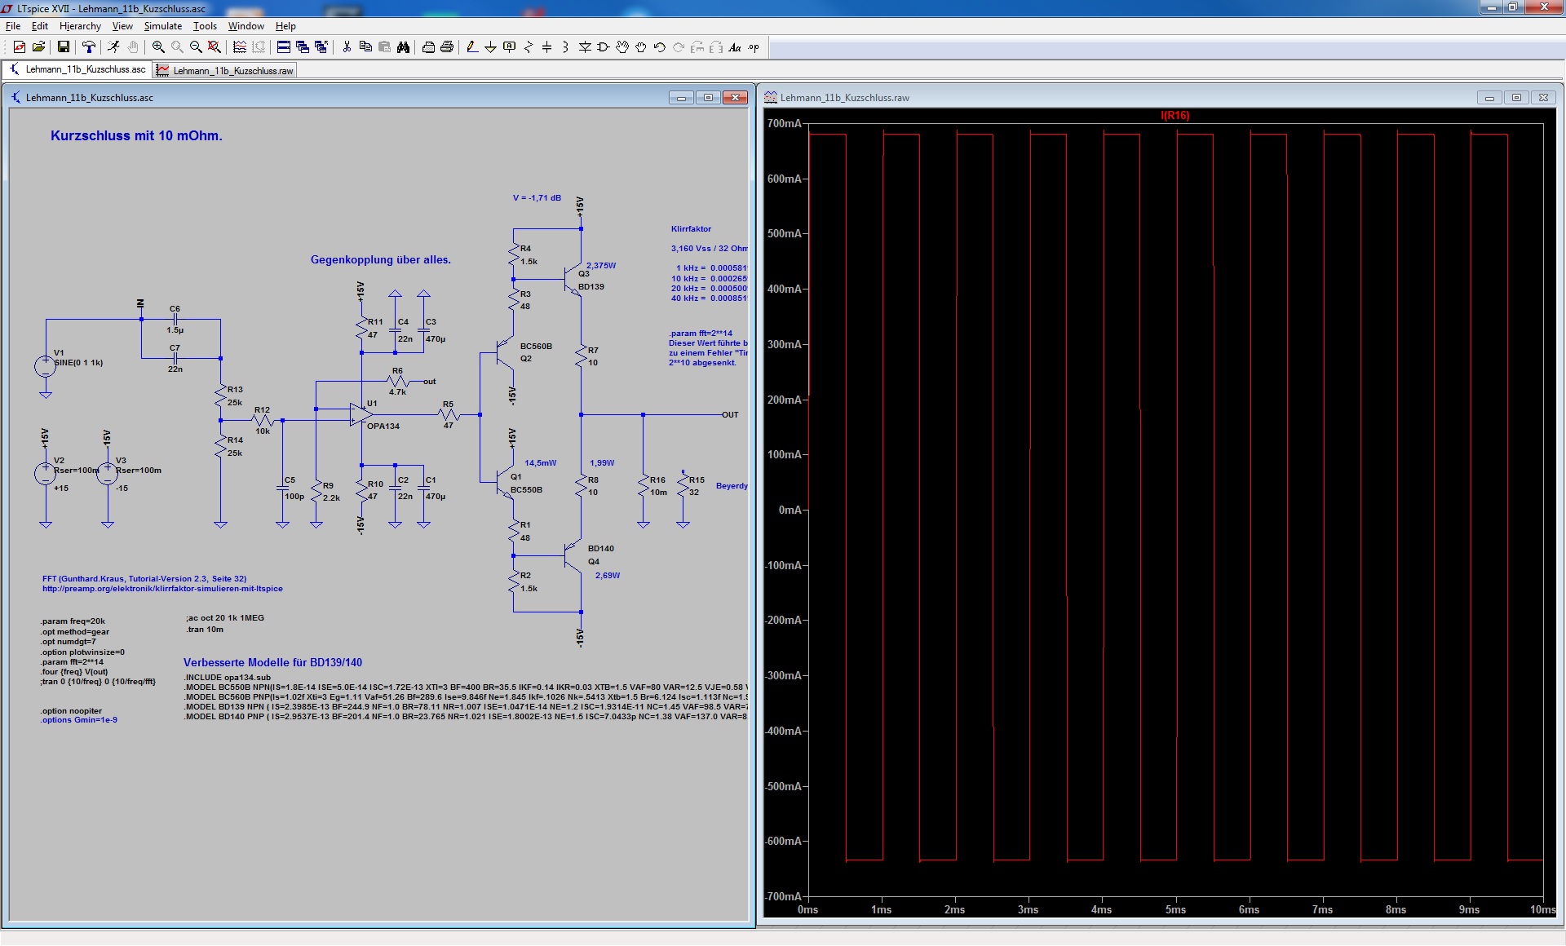Click the Run simulation icon
This screenshot has height=946, width=1566.
click(x=113, y=47)
